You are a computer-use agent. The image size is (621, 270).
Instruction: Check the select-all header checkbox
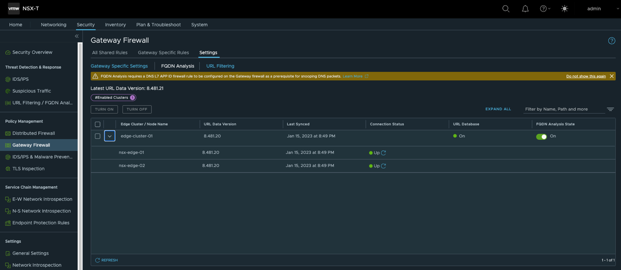[97, 124]
